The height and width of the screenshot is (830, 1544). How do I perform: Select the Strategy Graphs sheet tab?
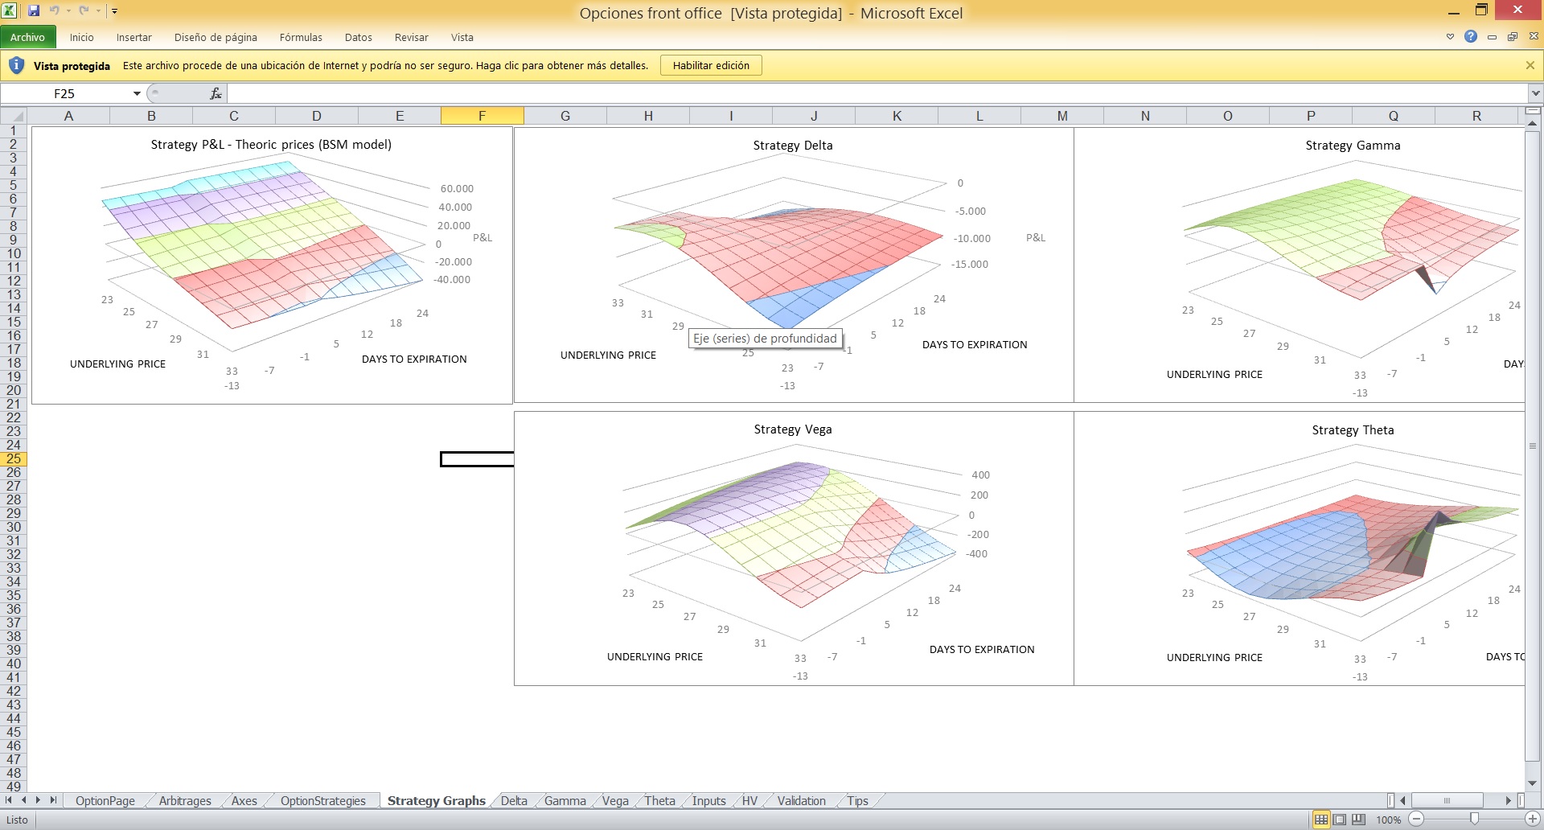pos(436,800)
